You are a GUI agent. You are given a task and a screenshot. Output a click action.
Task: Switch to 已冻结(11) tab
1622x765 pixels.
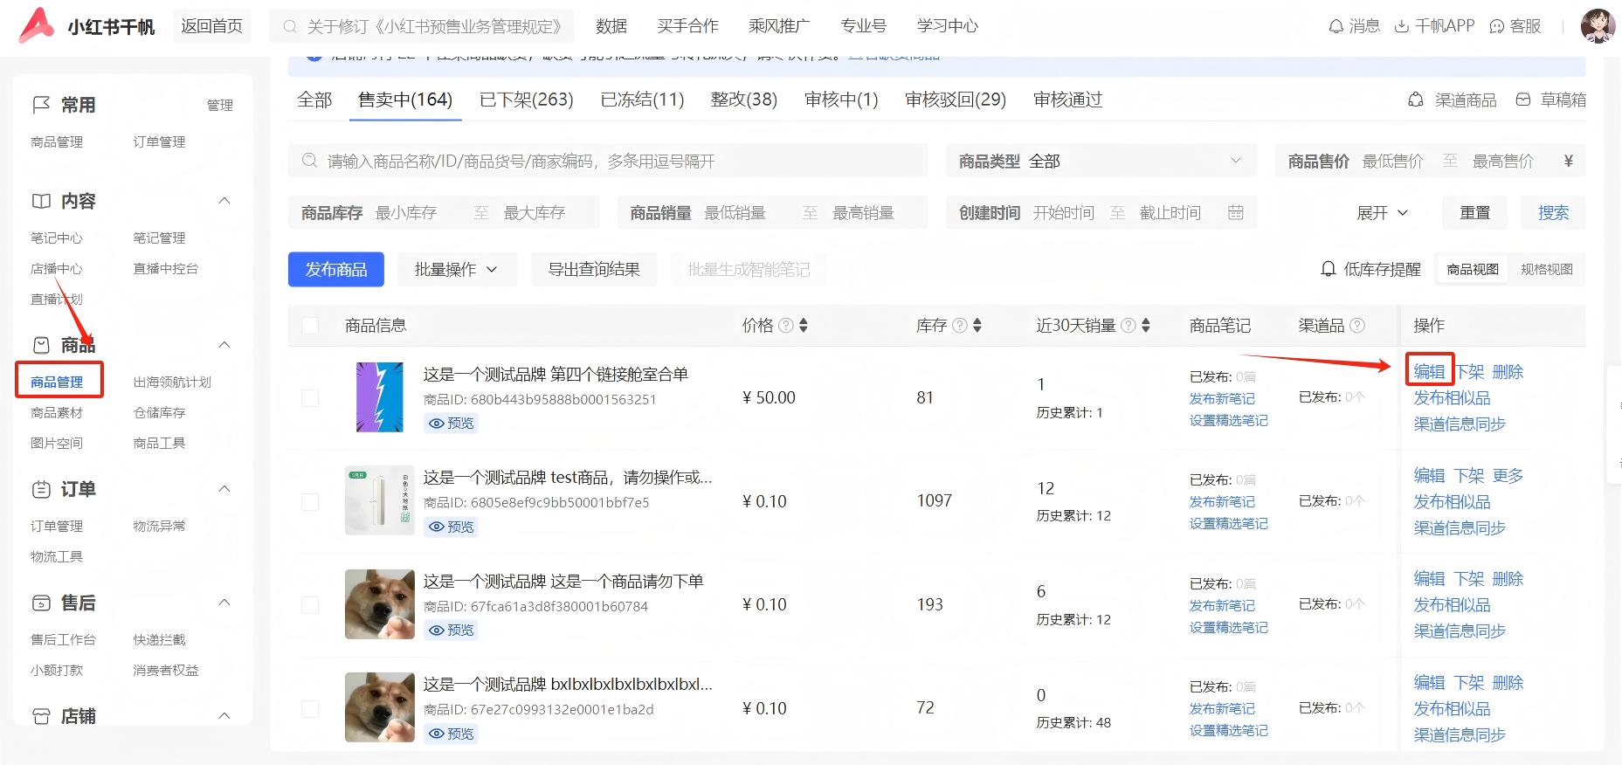(x=642, y=100)
